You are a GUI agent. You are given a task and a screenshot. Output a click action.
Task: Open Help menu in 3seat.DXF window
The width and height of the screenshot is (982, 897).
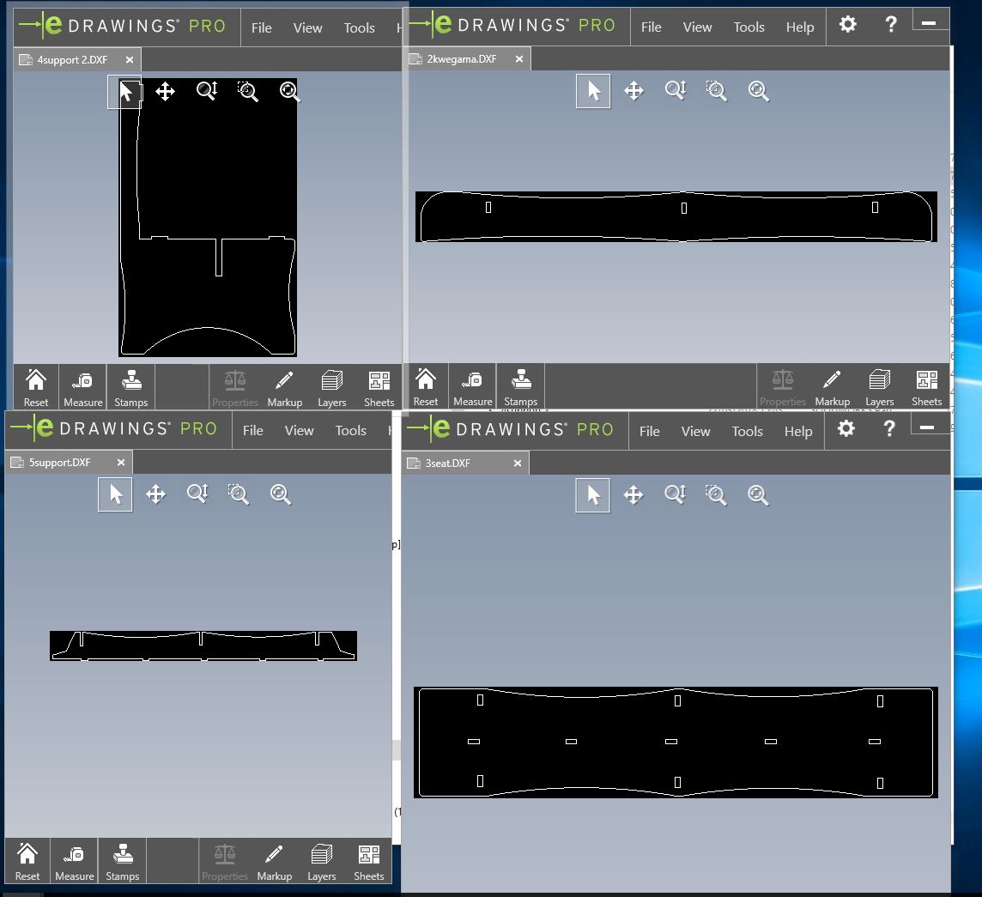tap(798, 432)
